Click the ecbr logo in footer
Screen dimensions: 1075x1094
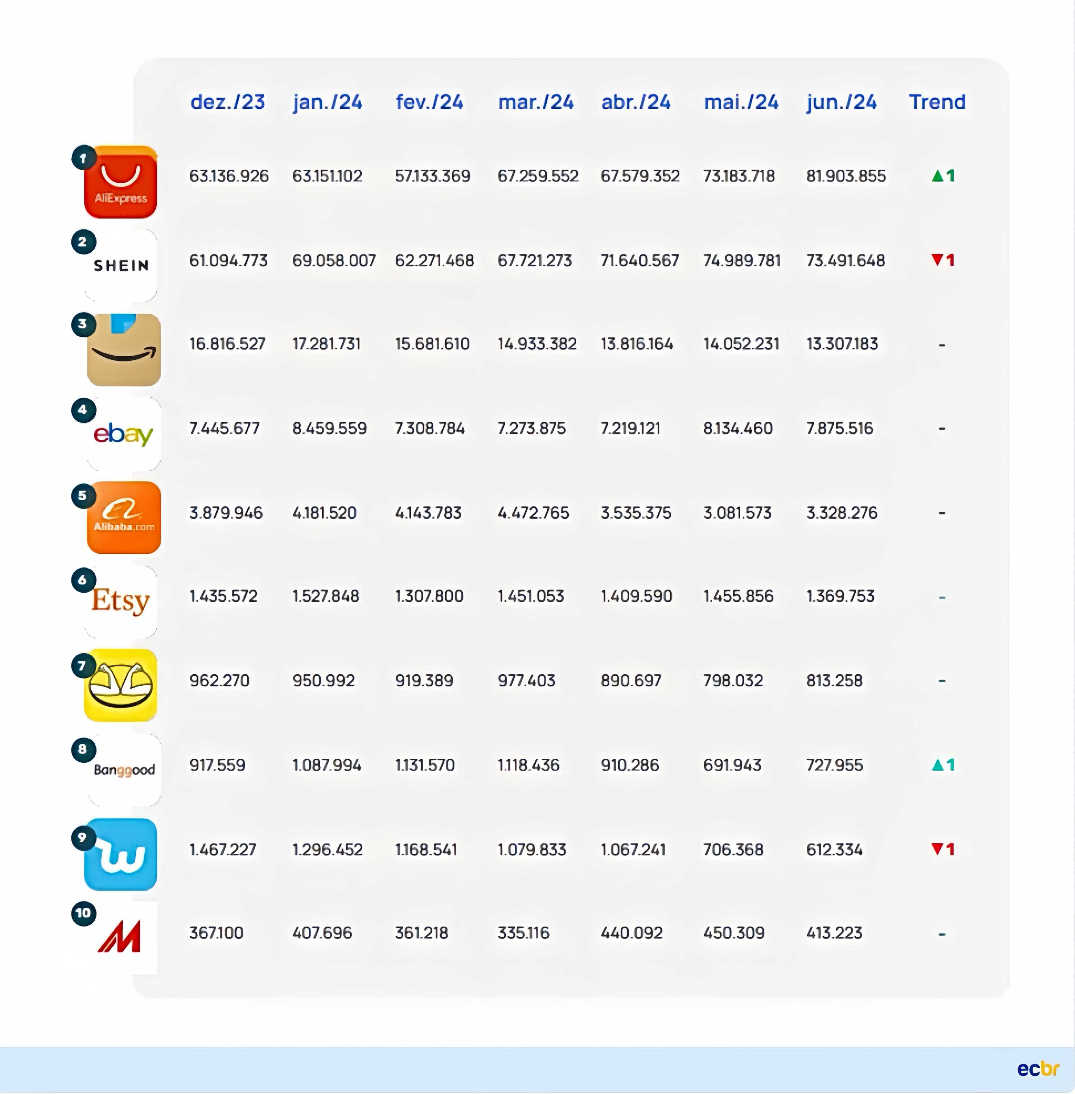click(1038, 1069)
